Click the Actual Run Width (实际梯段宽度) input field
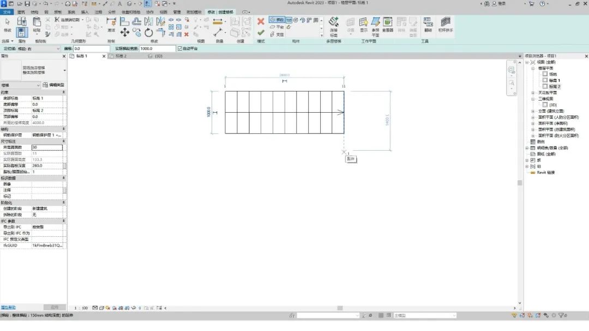 click(x=157, y=48)
